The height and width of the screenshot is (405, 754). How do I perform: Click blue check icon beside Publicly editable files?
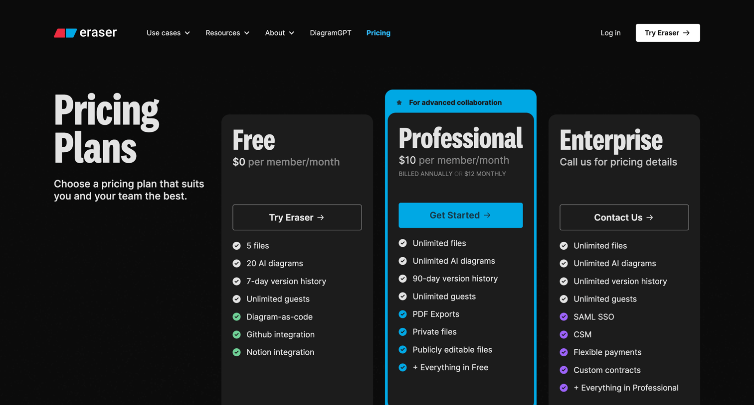click(x=403, y=350)
